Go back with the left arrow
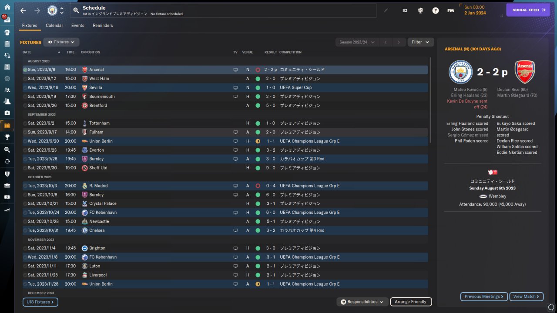The image size is (557, 313). click(23, 10)
